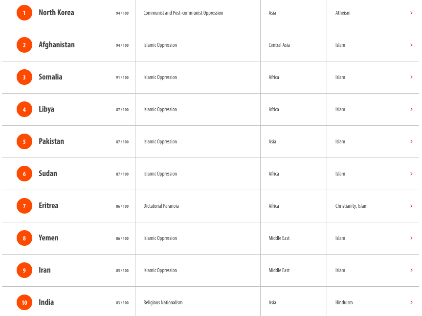Click Dictatorial Paranoia in Eritrea row
Image resolution: width=422 pixels, height=316 pixels.
161,206
